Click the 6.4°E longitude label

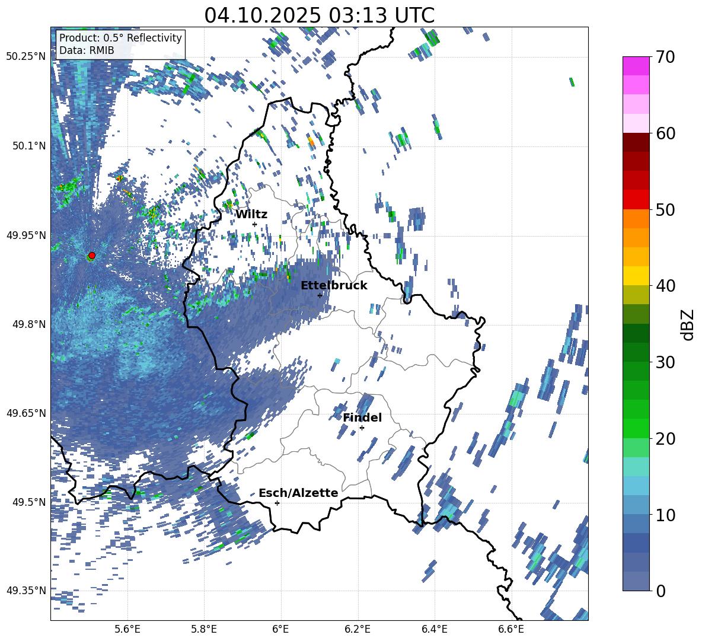(x=435, y=629)
